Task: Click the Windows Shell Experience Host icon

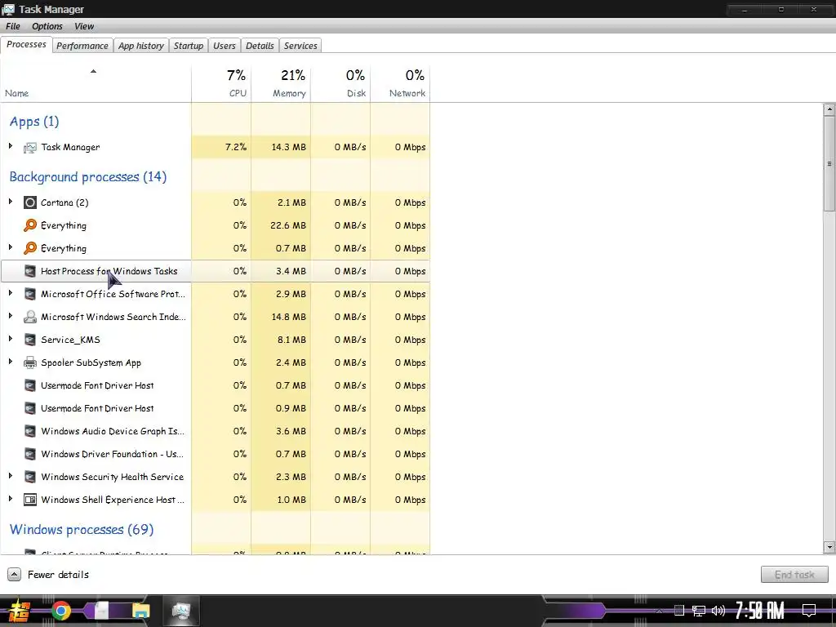Action: 30,500
